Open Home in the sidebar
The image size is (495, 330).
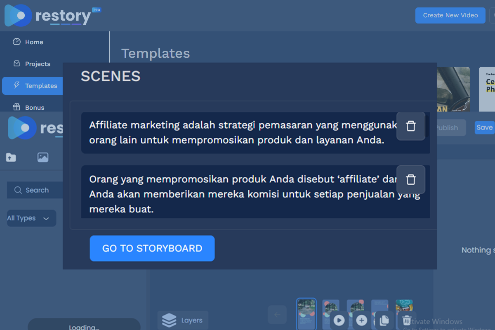click(x=34, y=42)
